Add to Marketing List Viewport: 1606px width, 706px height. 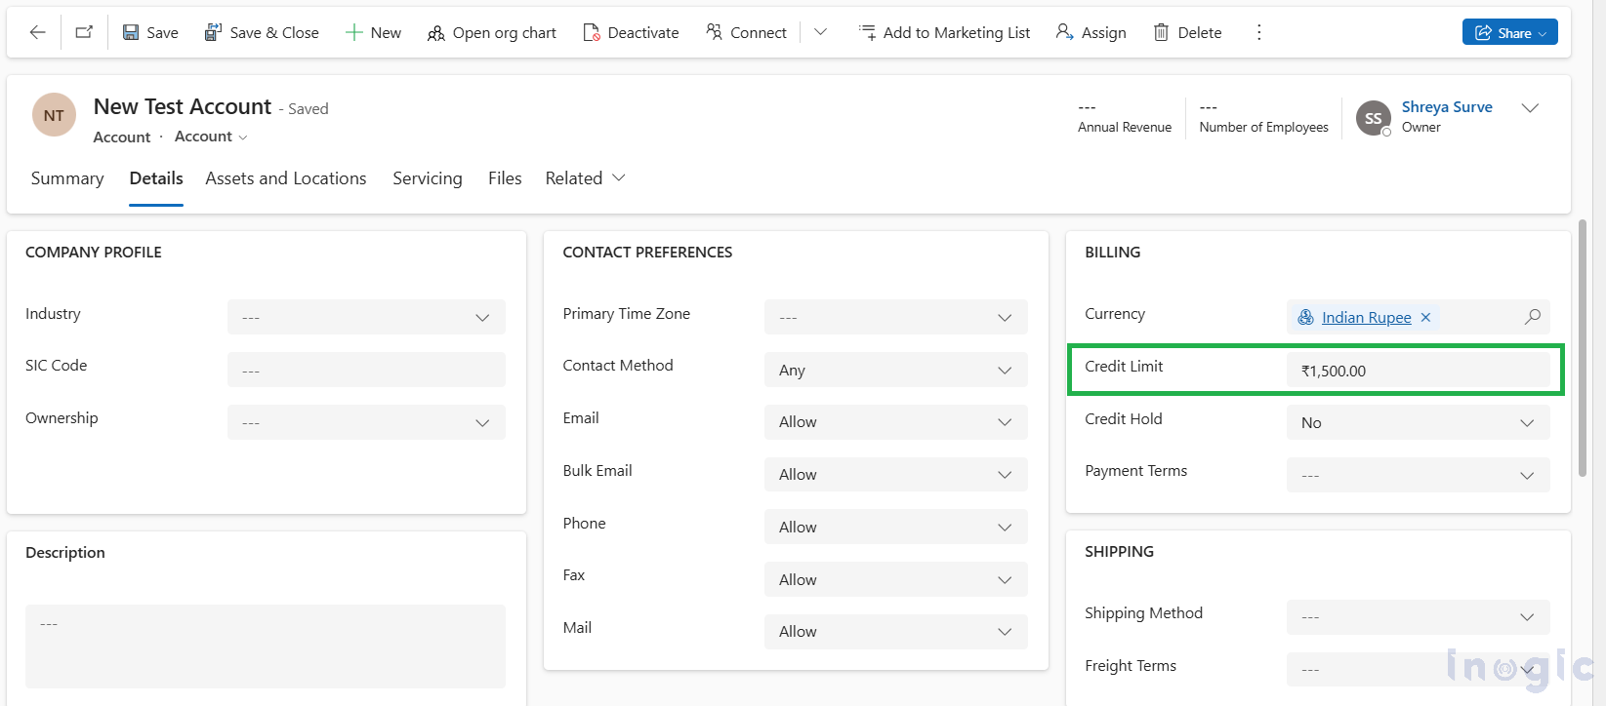click(944, 32)
